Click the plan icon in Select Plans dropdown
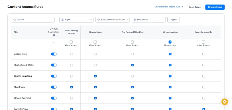This screenshot has width=232, height=110. click(135, 19)
